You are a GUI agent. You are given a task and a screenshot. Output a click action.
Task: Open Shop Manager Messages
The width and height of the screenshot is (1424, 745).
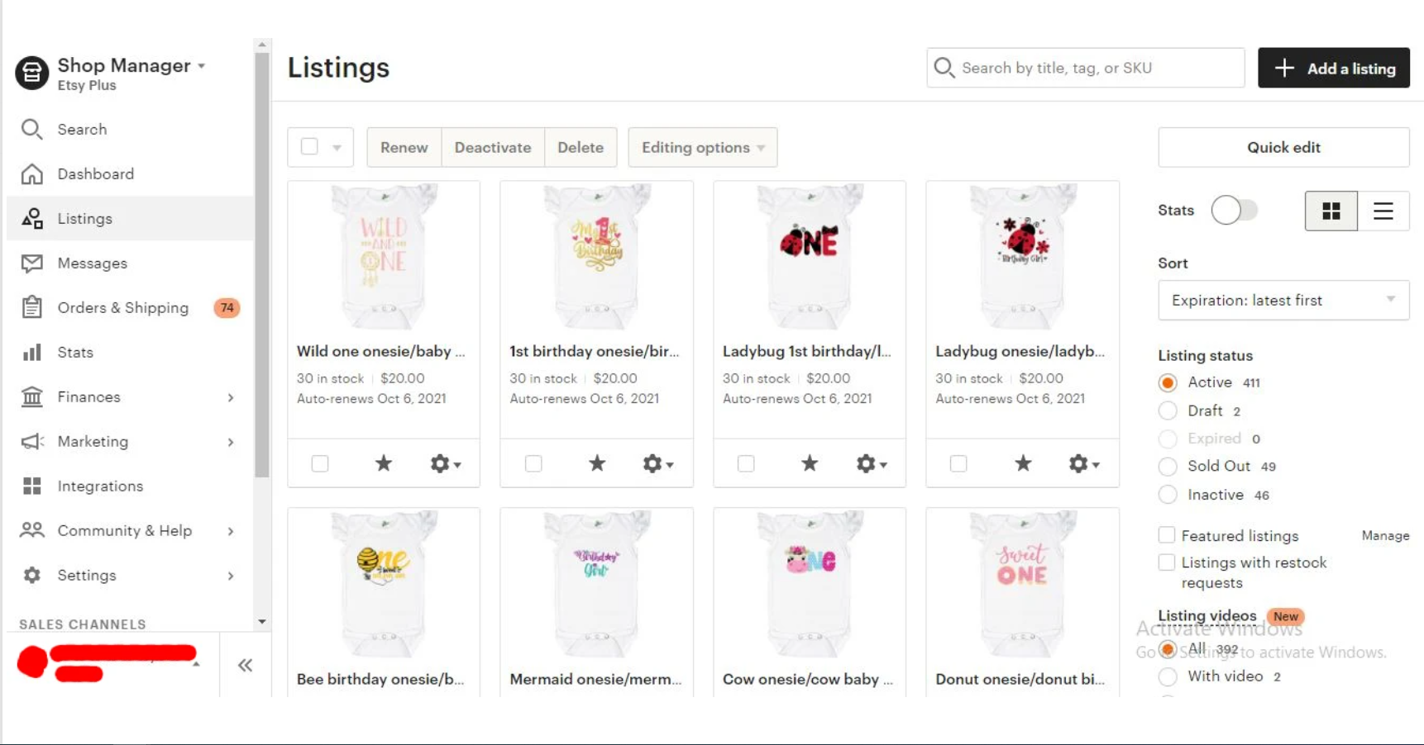tap(91, 263)
